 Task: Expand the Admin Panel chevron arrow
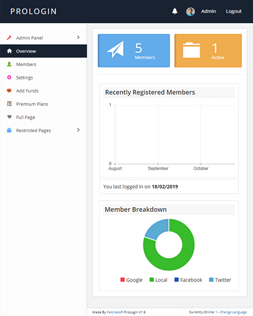(78, 37)
